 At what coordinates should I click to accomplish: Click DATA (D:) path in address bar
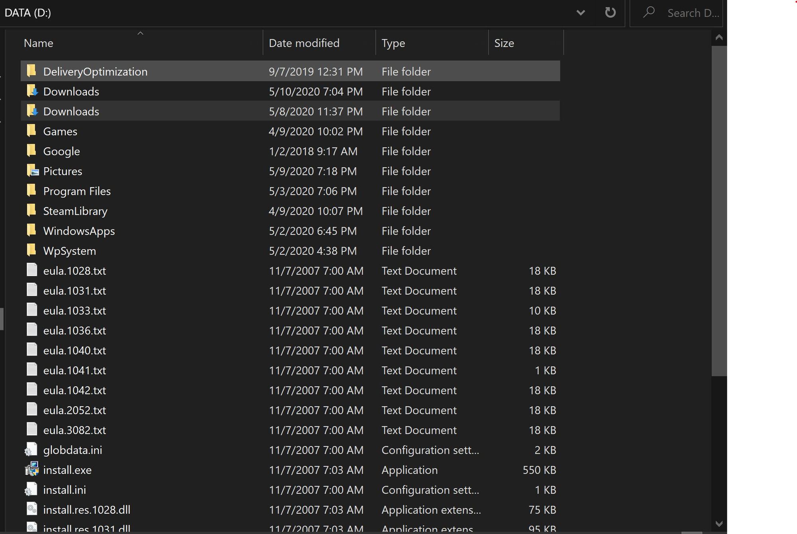[28, 13]
